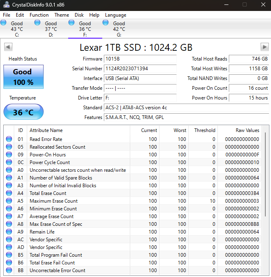Switch to the F: drive tab
The height and width of the screenshot is (277, 271).
click(x=85, y=29)
